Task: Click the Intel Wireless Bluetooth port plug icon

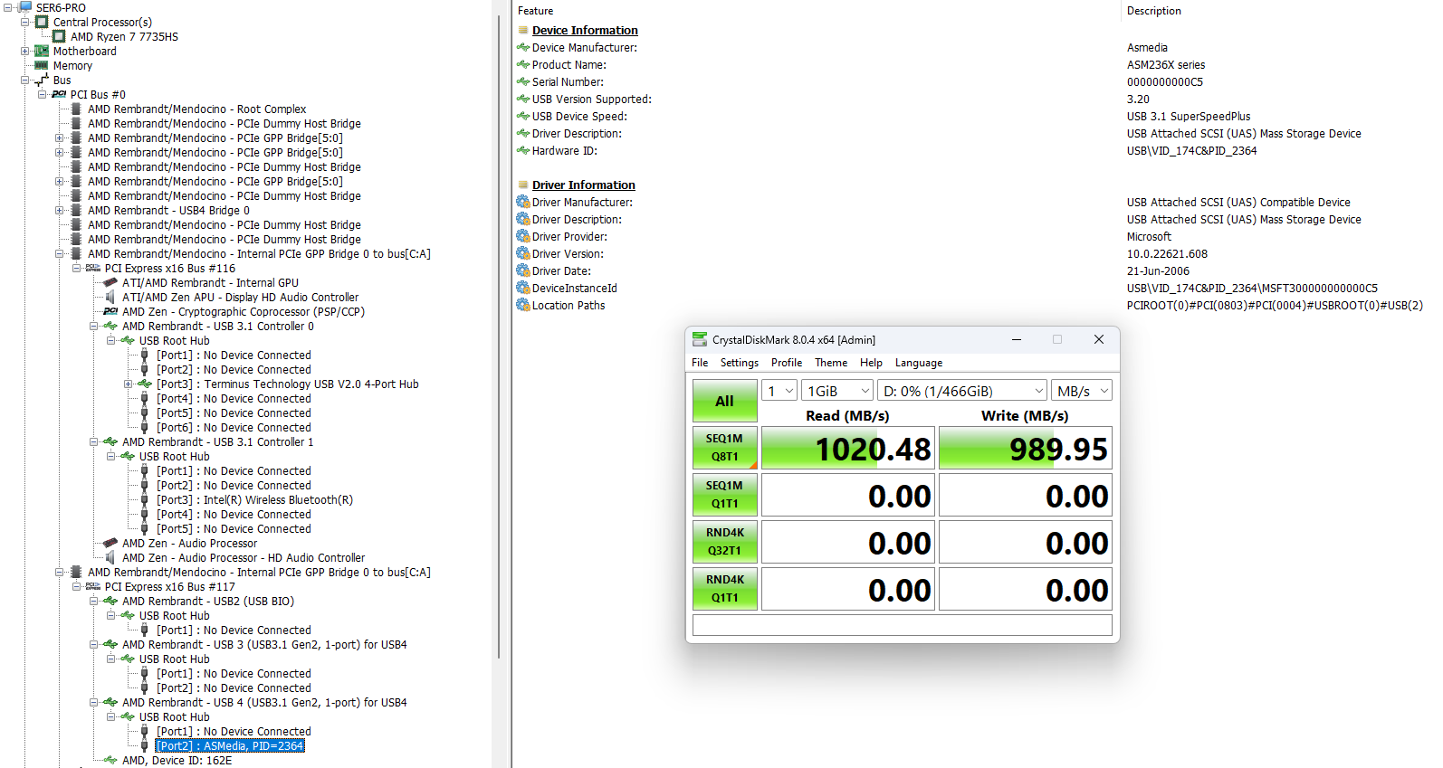Action: [x=144, y=499]
